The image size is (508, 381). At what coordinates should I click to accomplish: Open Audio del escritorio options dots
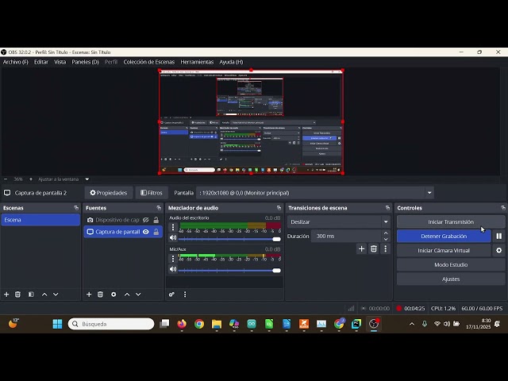173,227
